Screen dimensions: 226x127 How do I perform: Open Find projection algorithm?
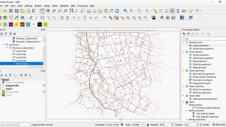pos(200,61)
